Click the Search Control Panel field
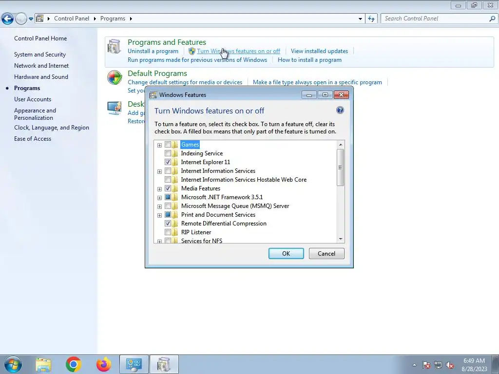 click(x=435, y=19)
